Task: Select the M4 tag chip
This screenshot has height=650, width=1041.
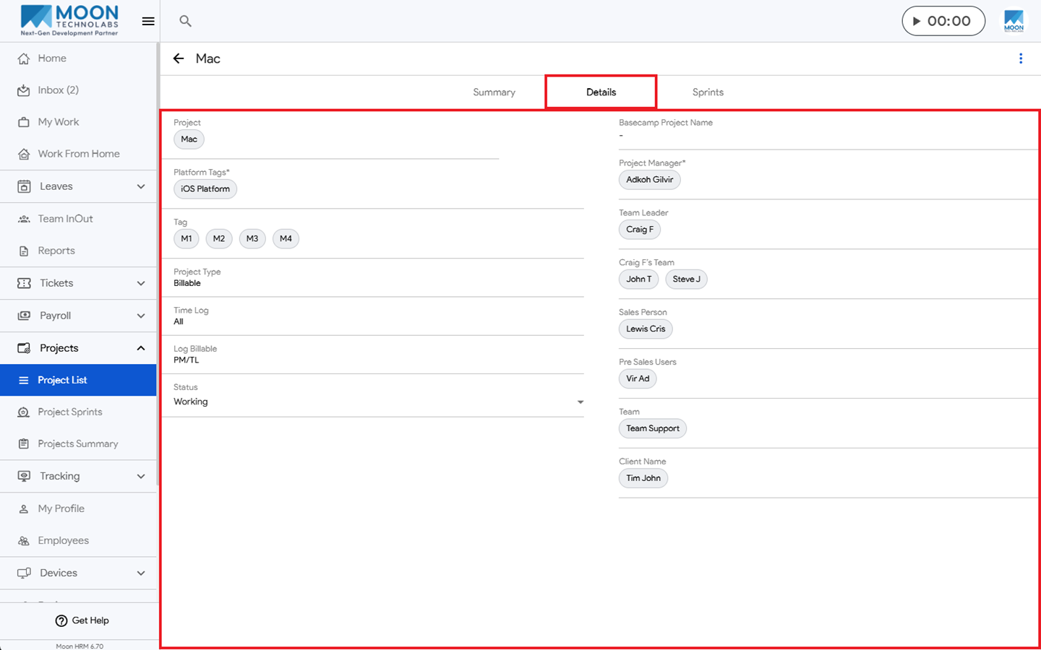Action: tap(286, 239)
